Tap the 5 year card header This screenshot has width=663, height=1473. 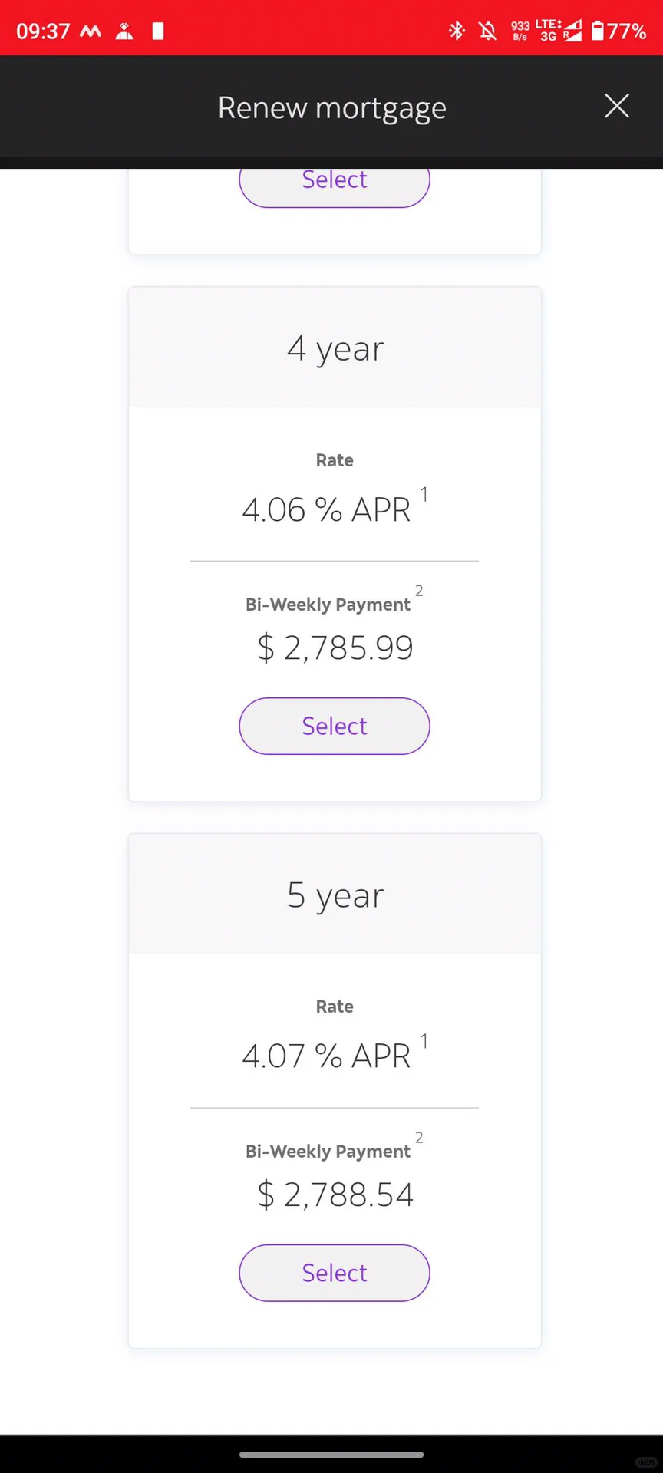click(335, 894)
